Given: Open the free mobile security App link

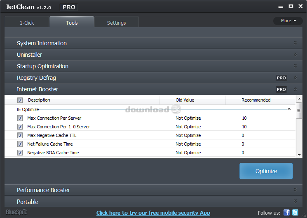Looking at the screenshot, I should coord(153,213).
